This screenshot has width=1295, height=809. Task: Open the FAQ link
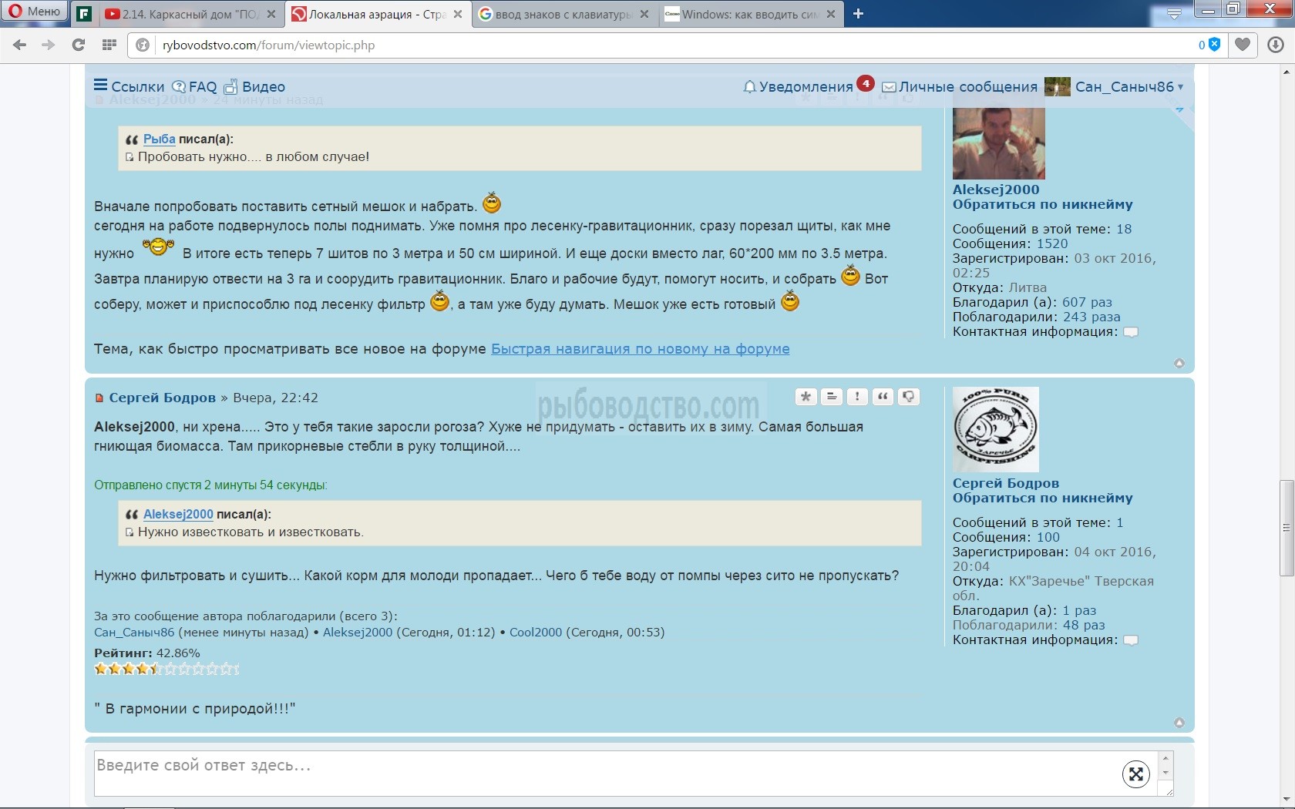click(x=194, y=86)
